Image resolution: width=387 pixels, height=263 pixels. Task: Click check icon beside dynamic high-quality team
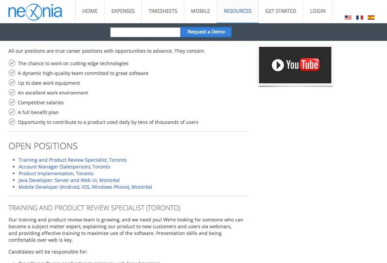(x=12, y=73)
